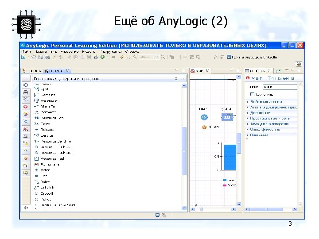Select the Combine block
The width and height of the screenshot is (319, 239).
45,95
